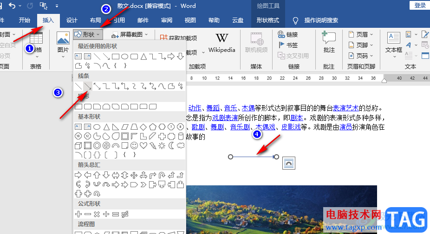Viewport: 430px width, 234px height.
Task: Pick the lightning bolt shape
Action: [x=153, y=145]
